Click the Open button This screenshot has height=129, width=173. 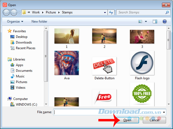[x=127, y=120]
